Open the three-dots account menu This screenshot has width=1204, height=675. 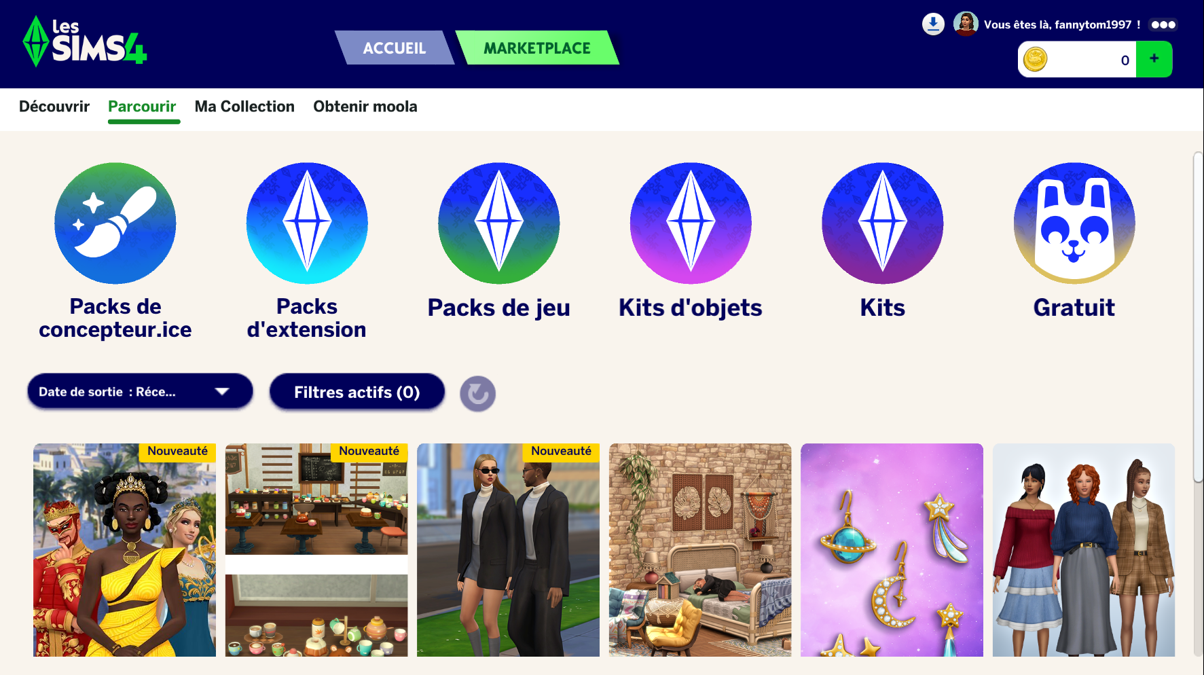(x=1163, y=24)
